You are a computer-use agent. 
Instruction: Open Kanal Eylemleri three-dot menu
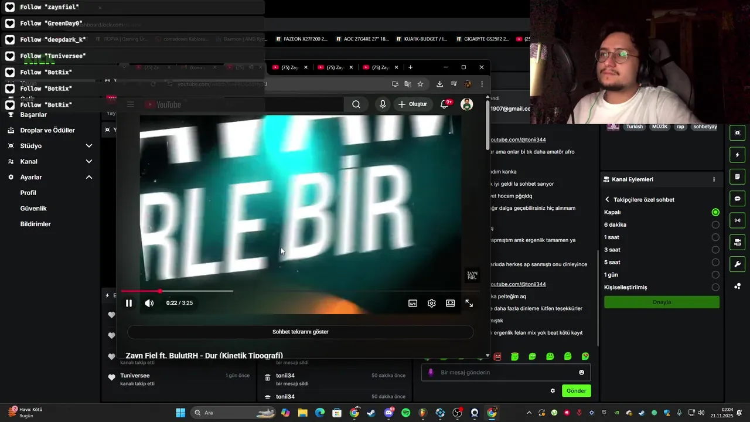[714, 179]
